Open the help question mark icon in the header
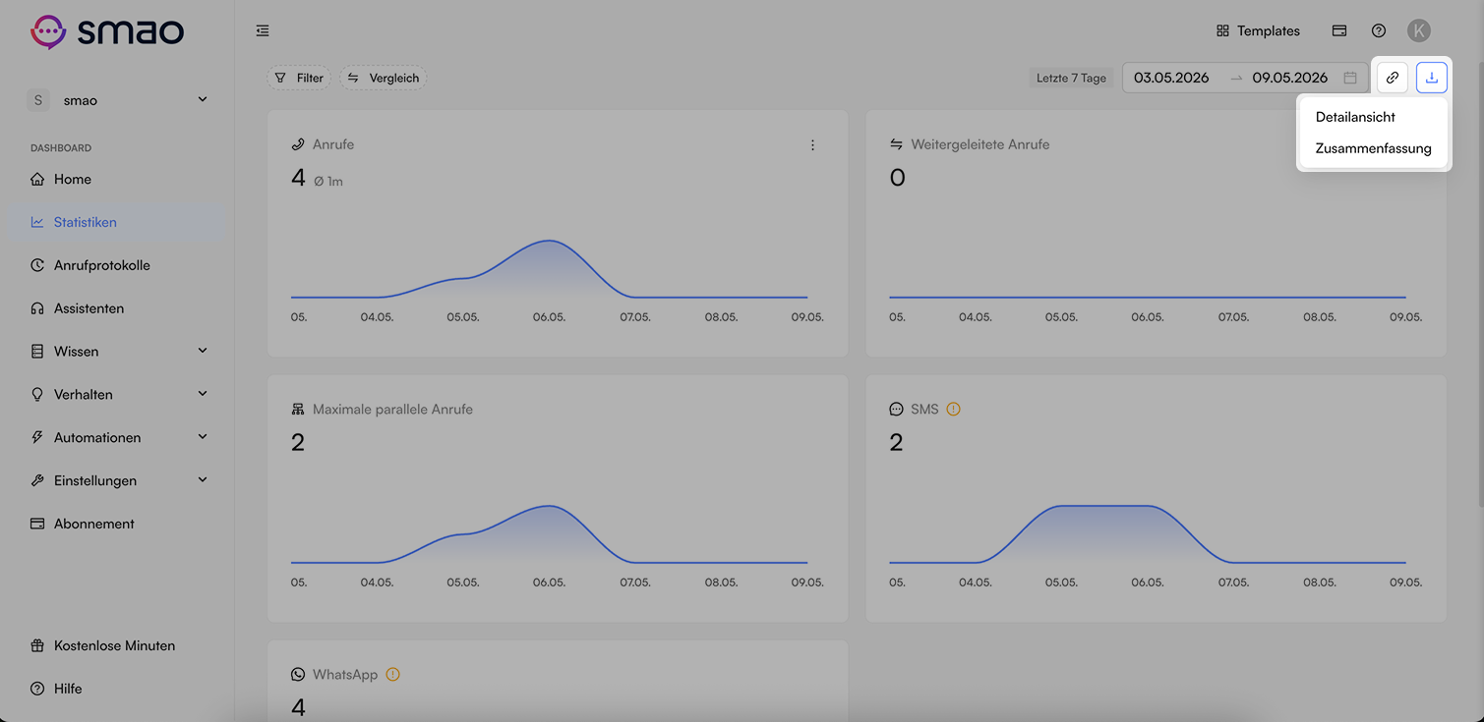The width and height of the screenshot is (1484, 722). tap(1379, 31)
